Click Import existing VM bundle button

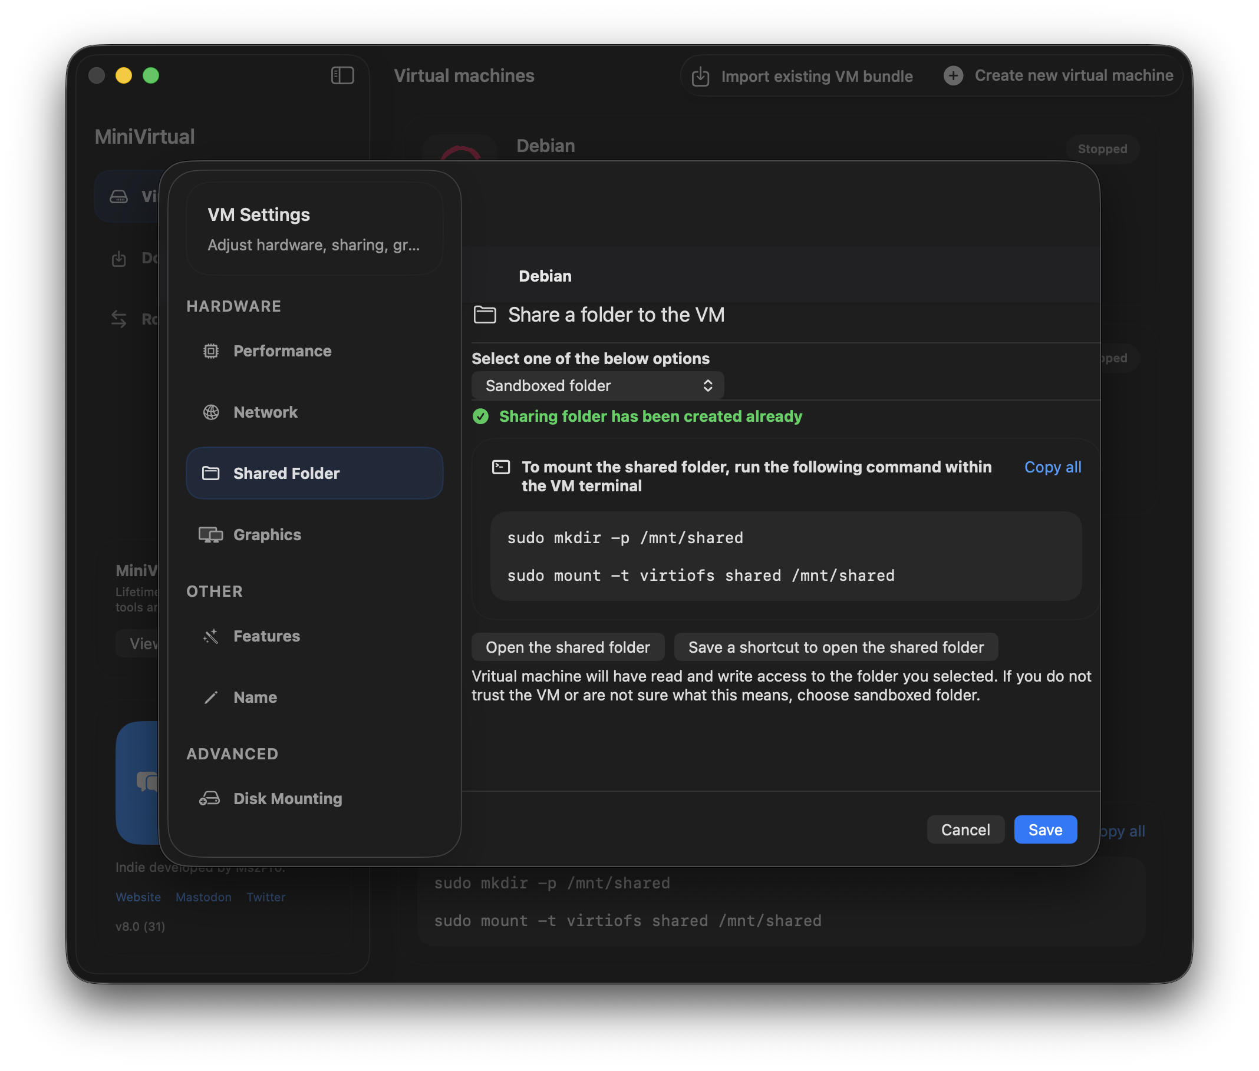click(802, 77)
